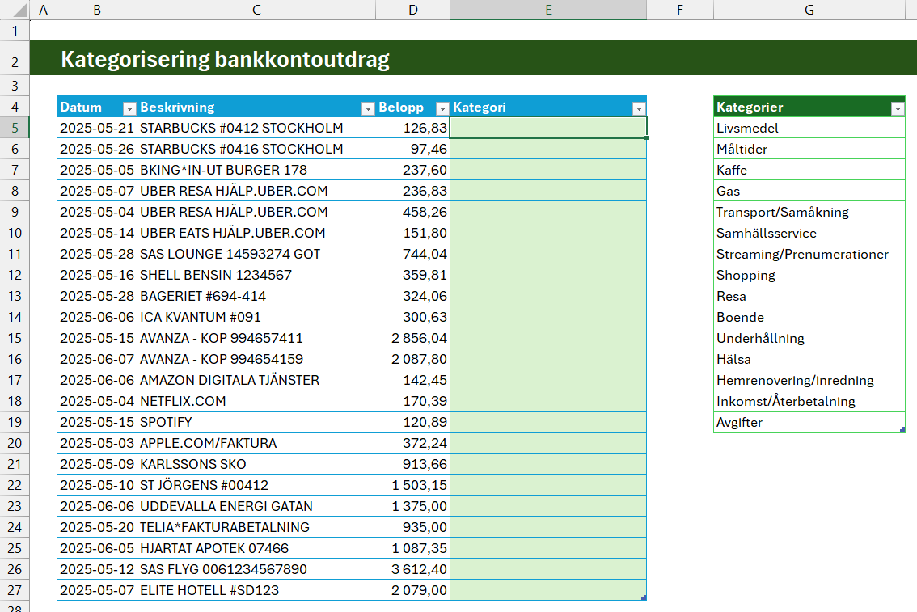Click the cell 'ST JÖRGENS #00412'

pyautogui.click(x=256, y=485)
